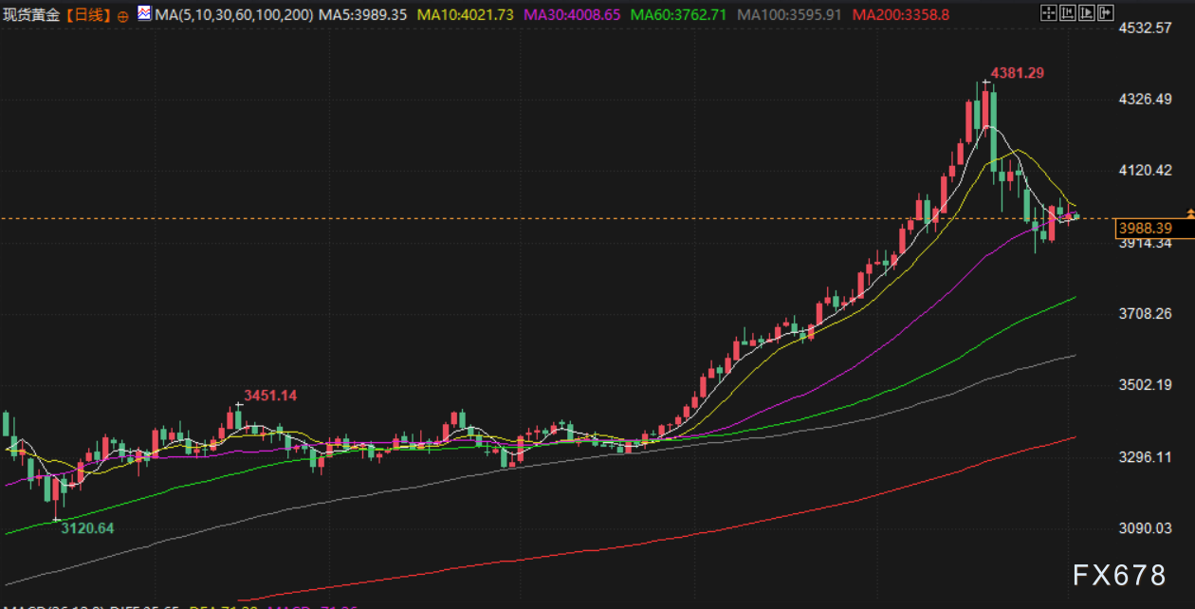1195x609 pixels.
Task: Click the orange double-arrow marker on price axis
Action: tap(1189, 214)
